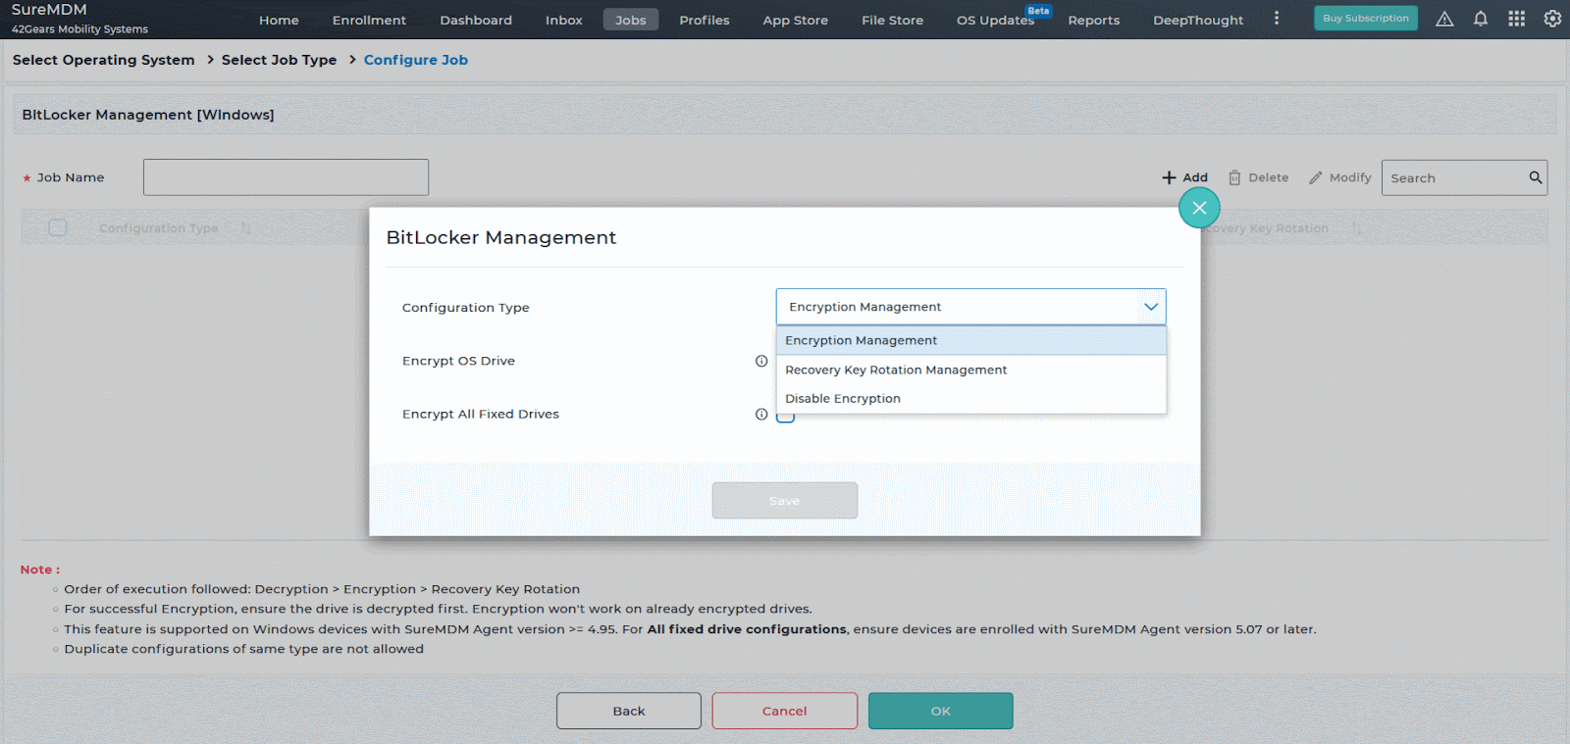
Task: Sort by the Recovery Key Rotation column arrows
Action: point(1356,228)
